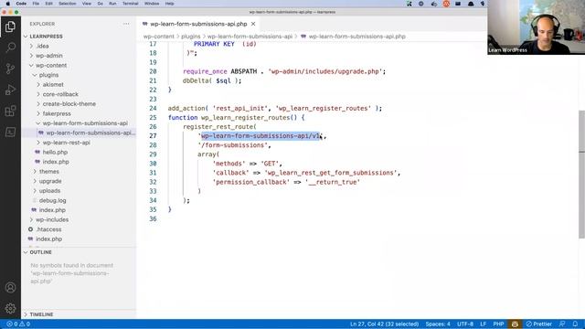Open the Terminal menu

point(130,4)
